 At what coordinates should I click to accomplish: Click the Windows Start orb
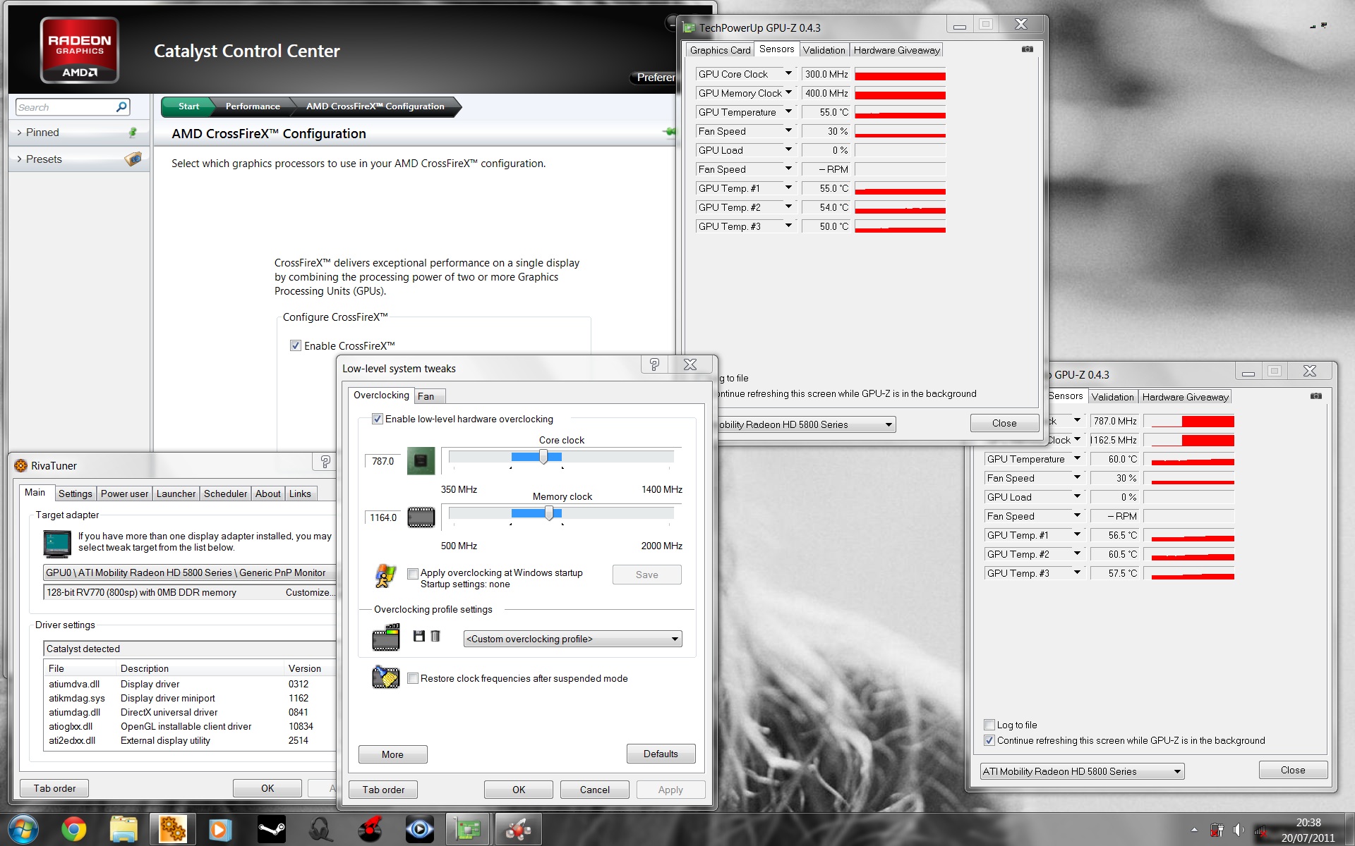(23, 830)
